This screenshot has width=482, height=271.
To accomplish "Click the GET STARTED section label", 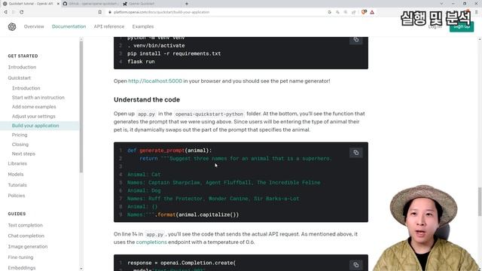I will [23, 56].
